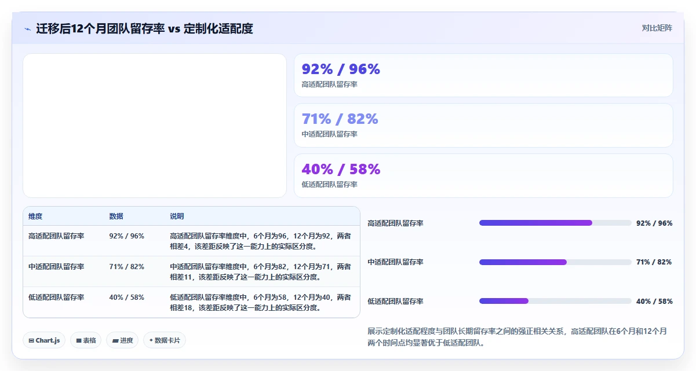696x371 pixels.
Task: Click the table data cell 40% / 58%
Action: tap(126, 297)
